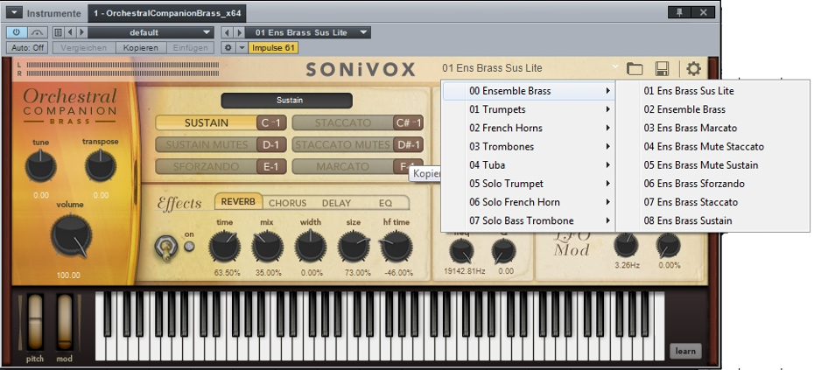Viewport: 814px width, 370px height.
Task: Choose the 04 Ens Brass Mute Staccato preset
Action: coord(712,147)
